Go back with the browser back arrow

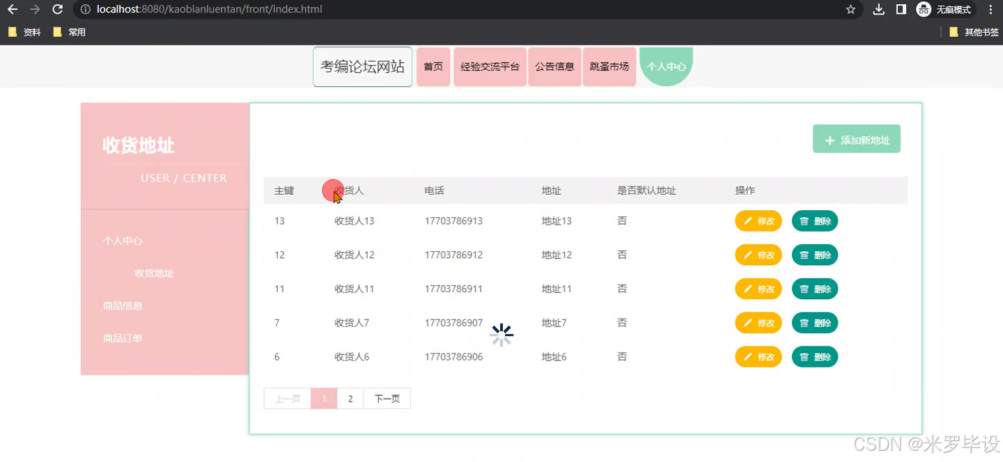pos(13,10)
